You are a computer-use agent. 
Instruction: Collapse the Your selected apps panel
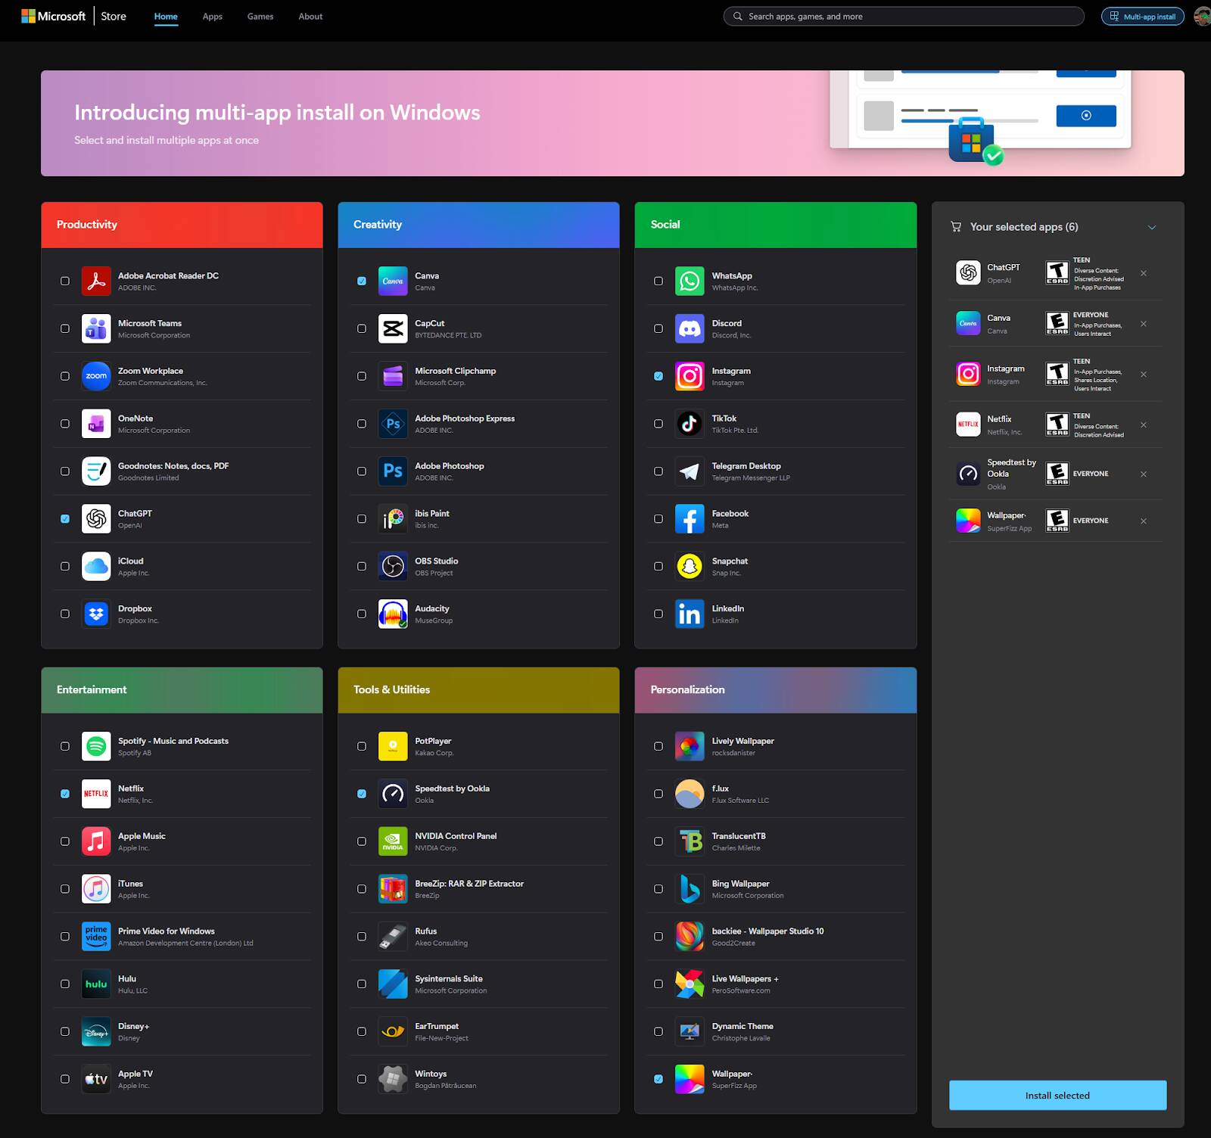point(1151,227)
